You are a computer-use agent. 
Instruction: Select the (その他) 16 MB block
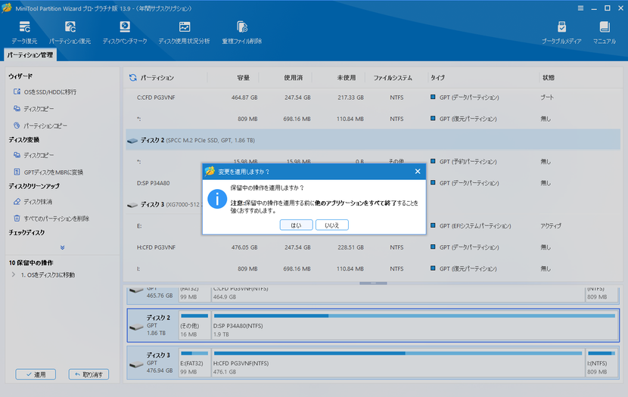point(194,325)
